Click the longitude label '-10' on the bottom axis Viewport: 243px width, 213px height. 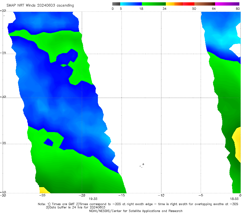click(161, 195)
